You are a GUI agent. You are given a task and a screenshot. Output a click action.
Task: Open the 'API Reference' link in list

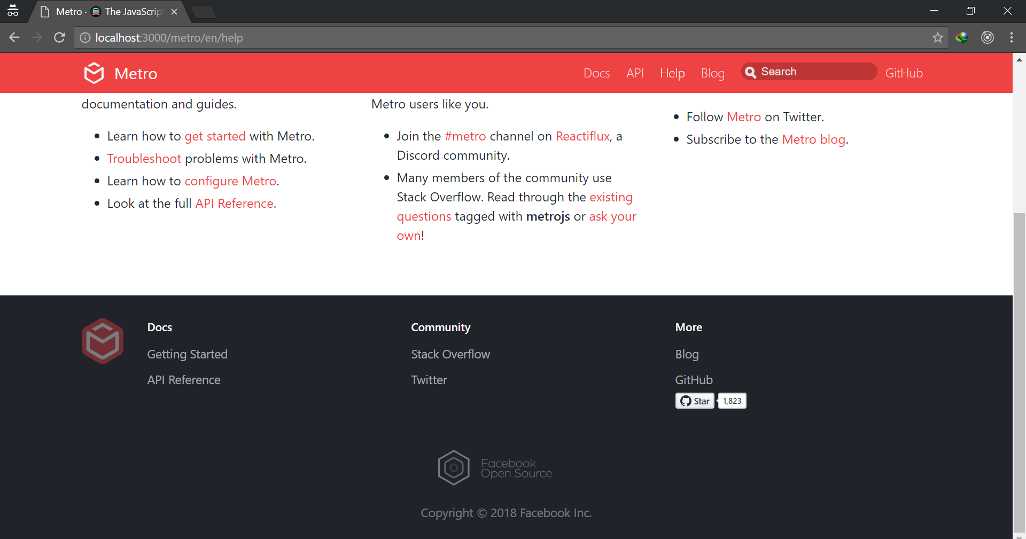pyautogui.click(x=235, y=204)
